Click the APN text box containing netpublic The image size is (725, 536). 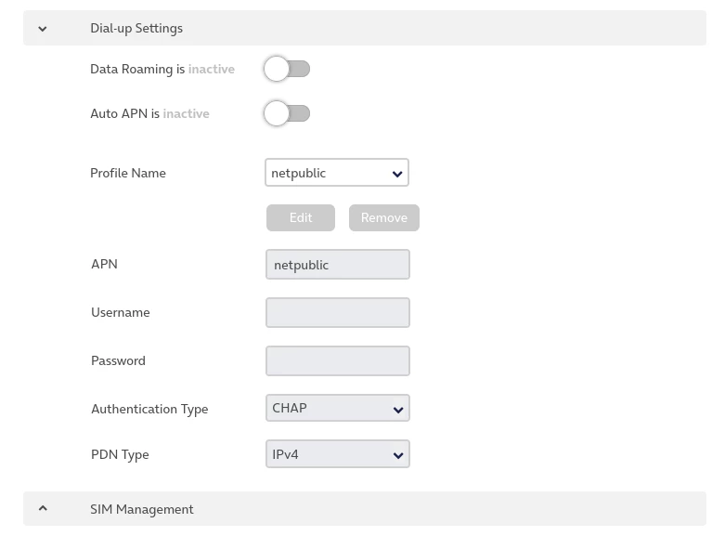(x=337, y=265)
